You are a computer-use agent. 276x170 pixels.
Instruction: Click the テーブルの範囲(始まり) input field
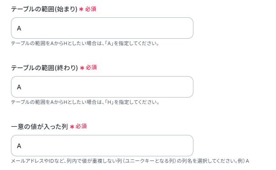[x=102, y=28]
